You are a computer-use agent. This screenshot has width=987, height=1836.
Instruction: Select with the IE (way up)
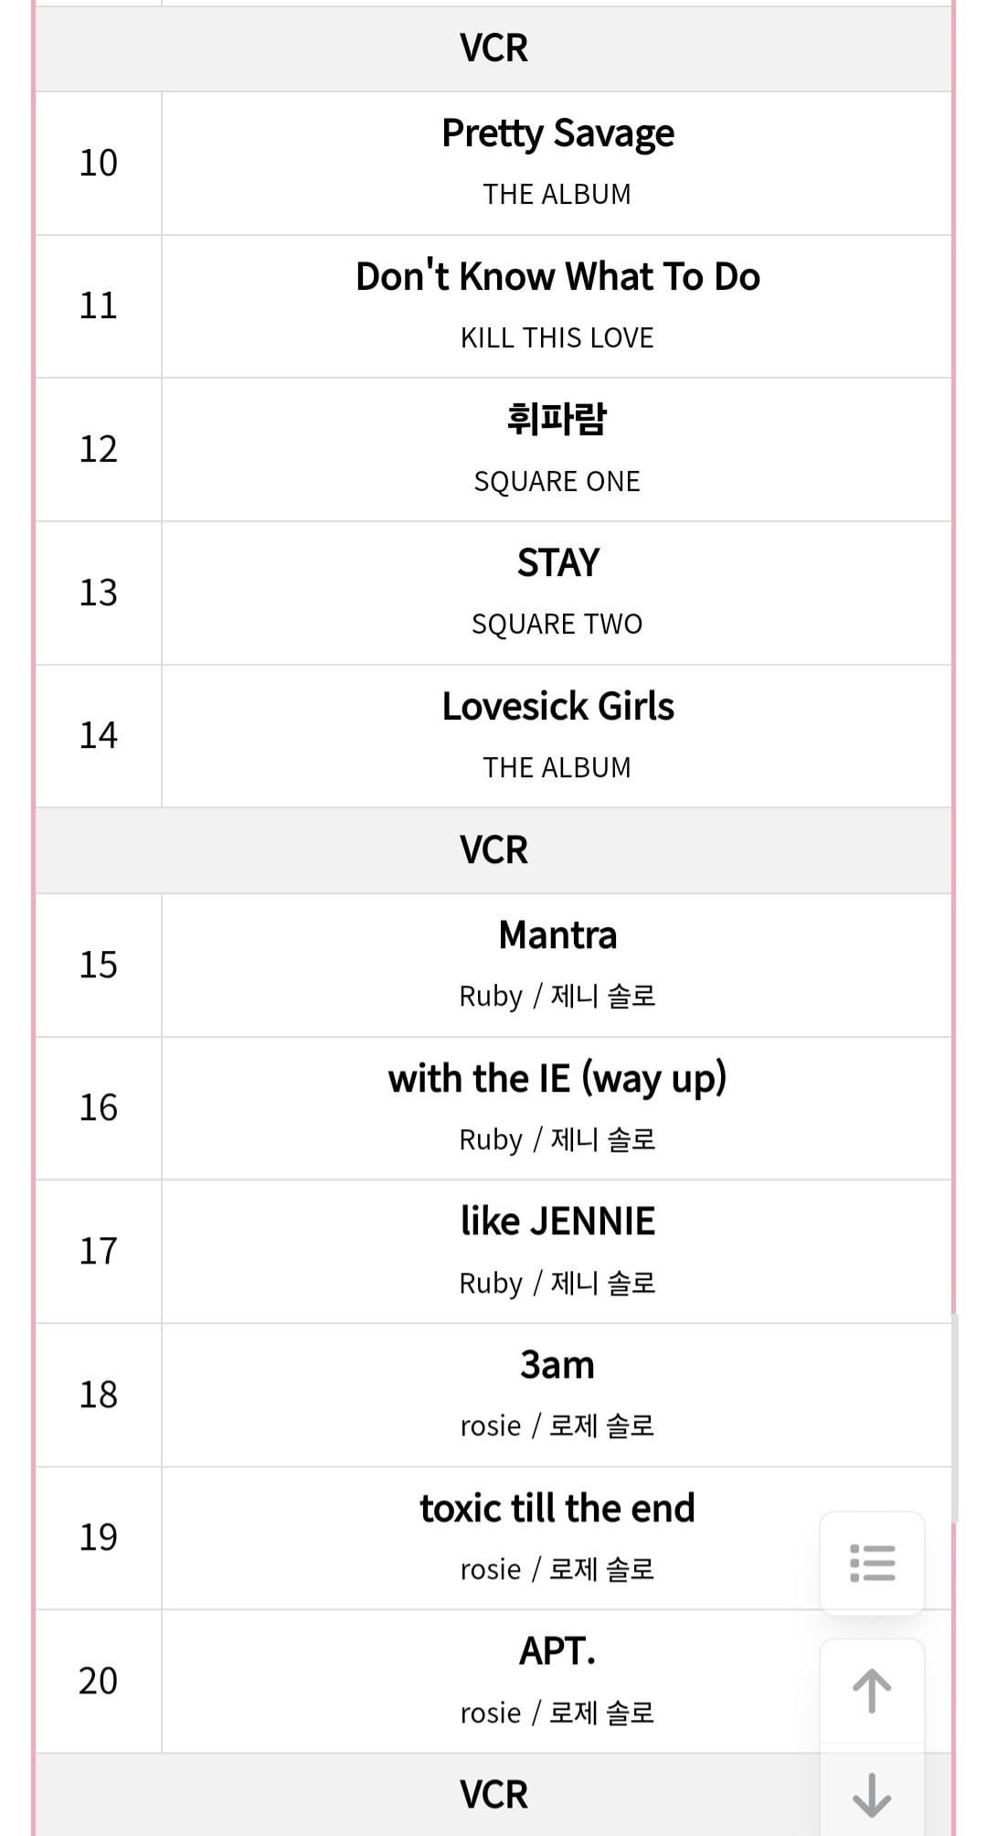[x=557, y=1078]
